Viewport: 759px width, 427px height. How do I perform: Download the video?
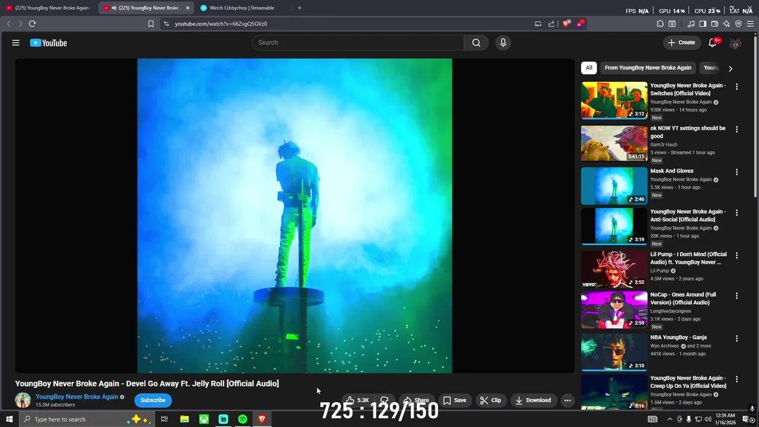[533, 400]
